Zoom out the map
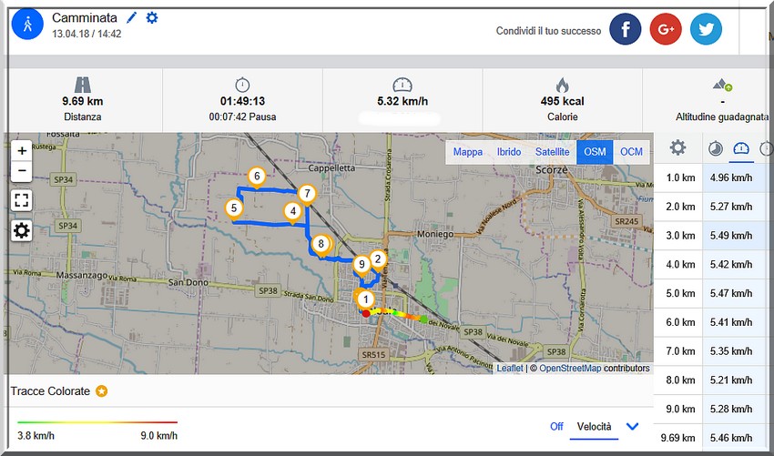Screen dimensions: 774x456 tap(22, 171)
